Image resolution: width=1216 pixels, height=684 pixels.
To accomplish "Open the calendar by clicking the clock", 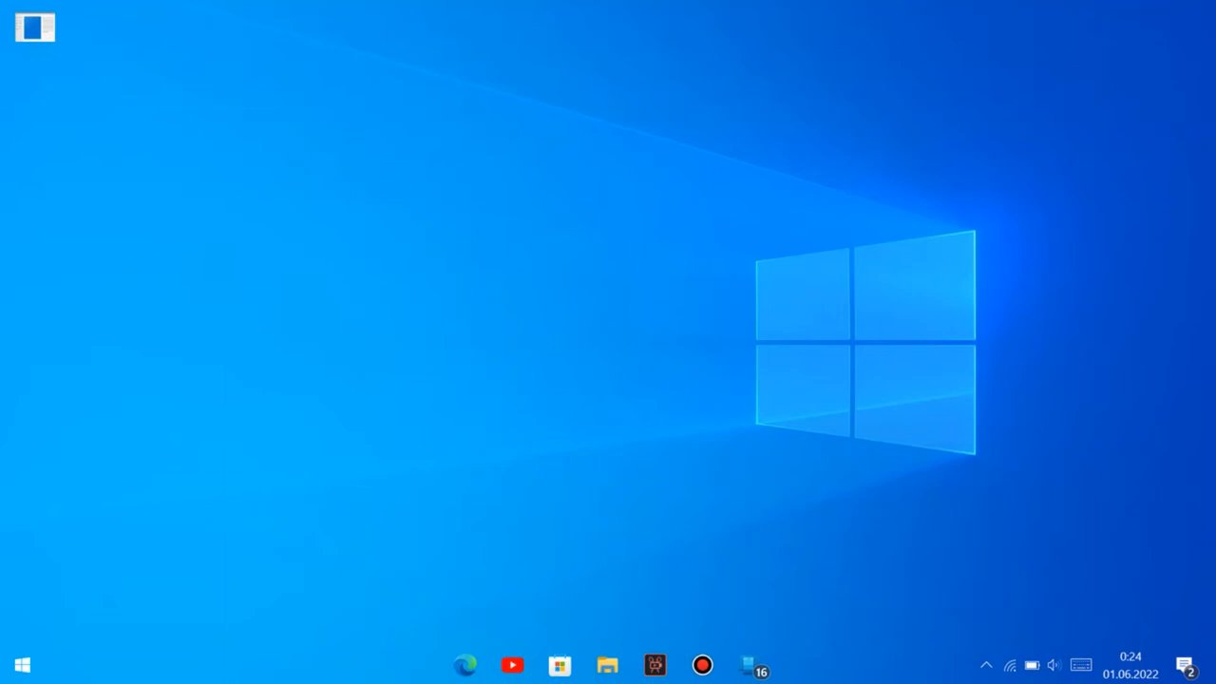I will coord(1130,656).
